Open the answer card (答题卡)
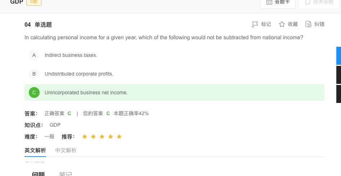Image resolution: width=341 pixels, height=176 pixels. point(278,2)
